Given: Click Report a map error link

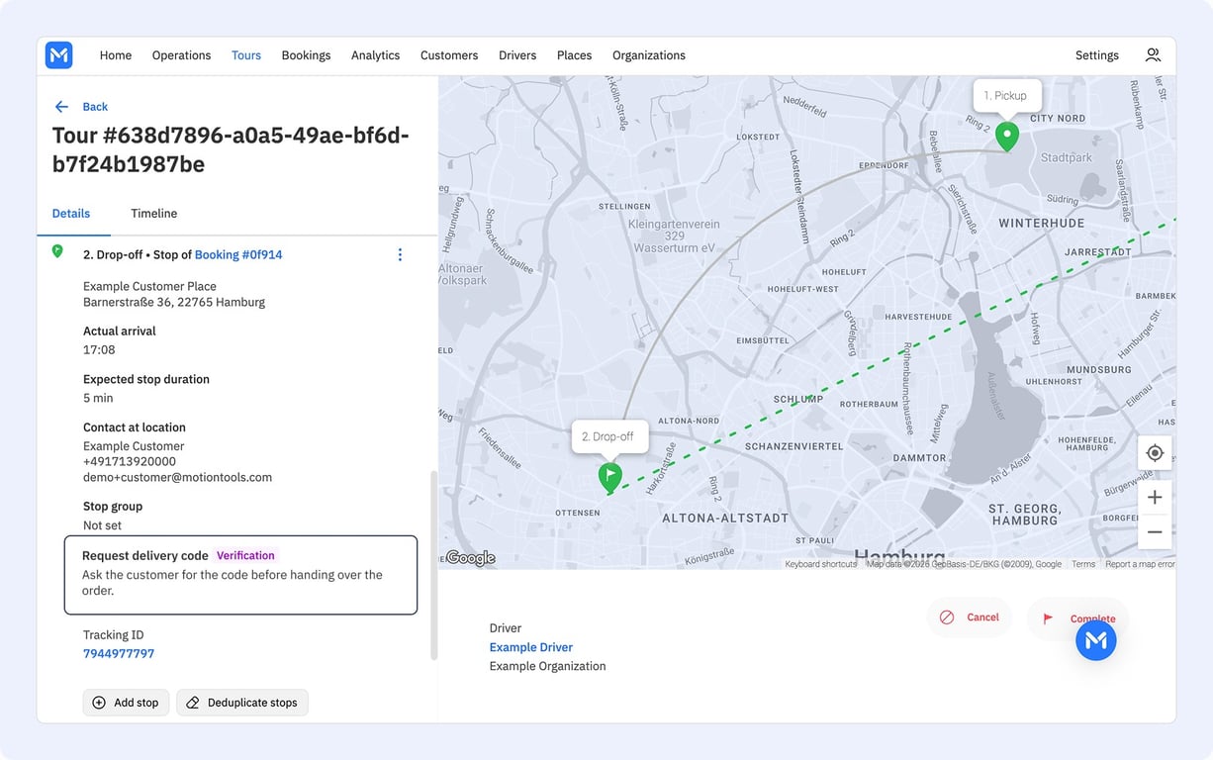Looking at the screenshot, I should point(1140,564).
